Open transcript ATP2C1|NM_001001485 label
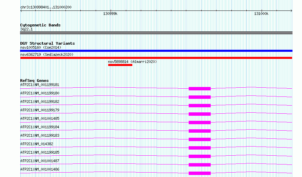This screenshot has height=177, width=302. click(x=40, y=118)
